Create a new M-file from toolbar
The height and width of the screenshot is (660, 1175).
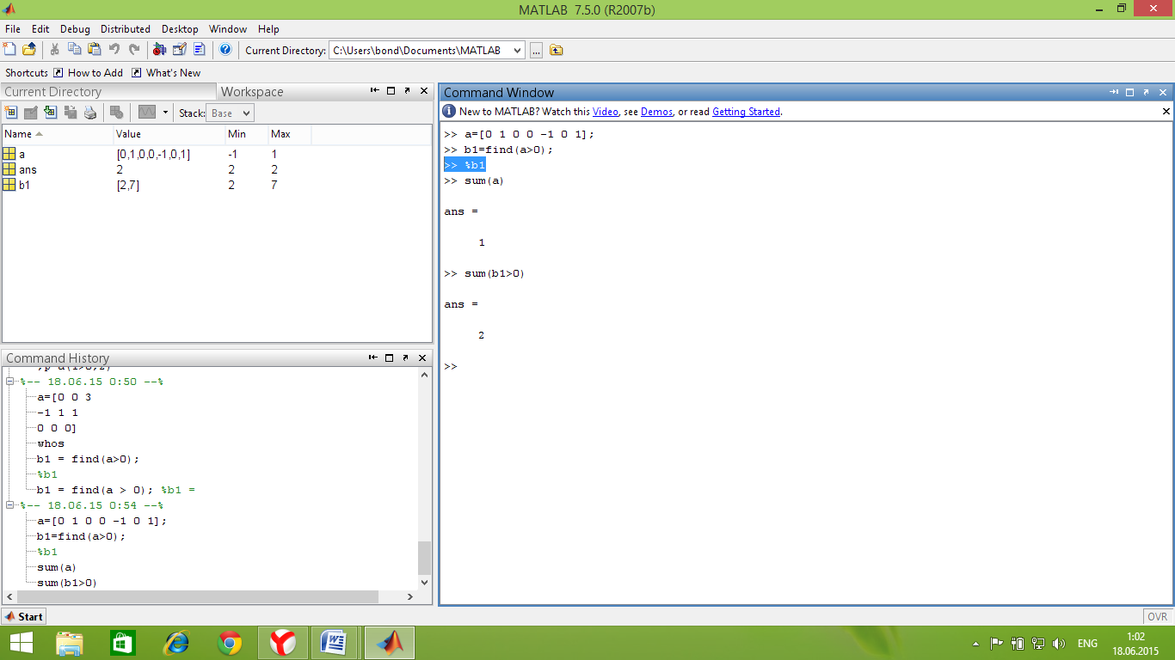pyautogui.click(x=11, y=50)
